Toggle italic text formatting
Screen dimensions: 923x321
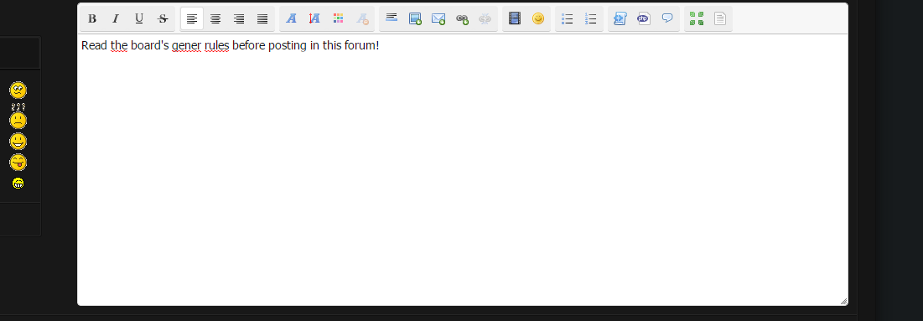[x=116, y=18]
